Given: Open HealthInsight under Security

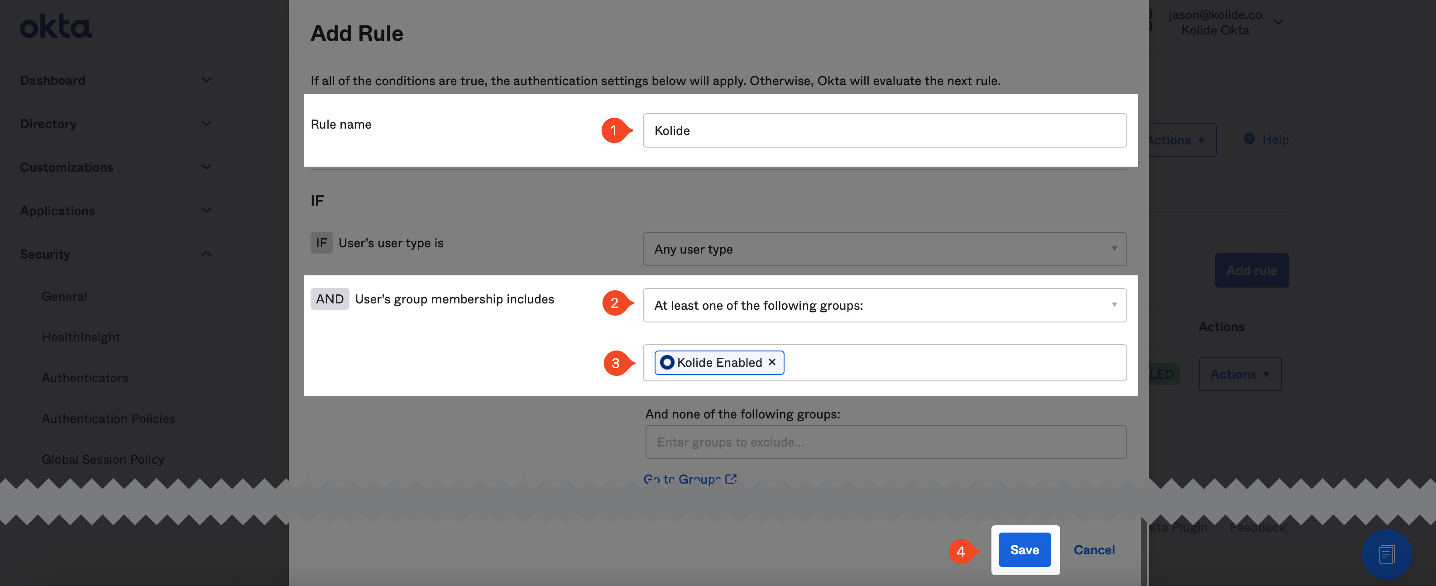Looking at the screenshot, I should 81,337.
